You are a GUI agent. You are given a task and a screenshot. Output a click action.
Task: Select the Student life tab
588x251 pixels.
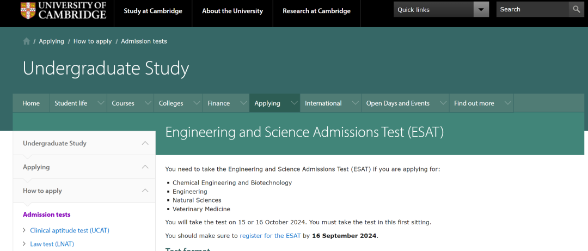click(x=71, y=103)
